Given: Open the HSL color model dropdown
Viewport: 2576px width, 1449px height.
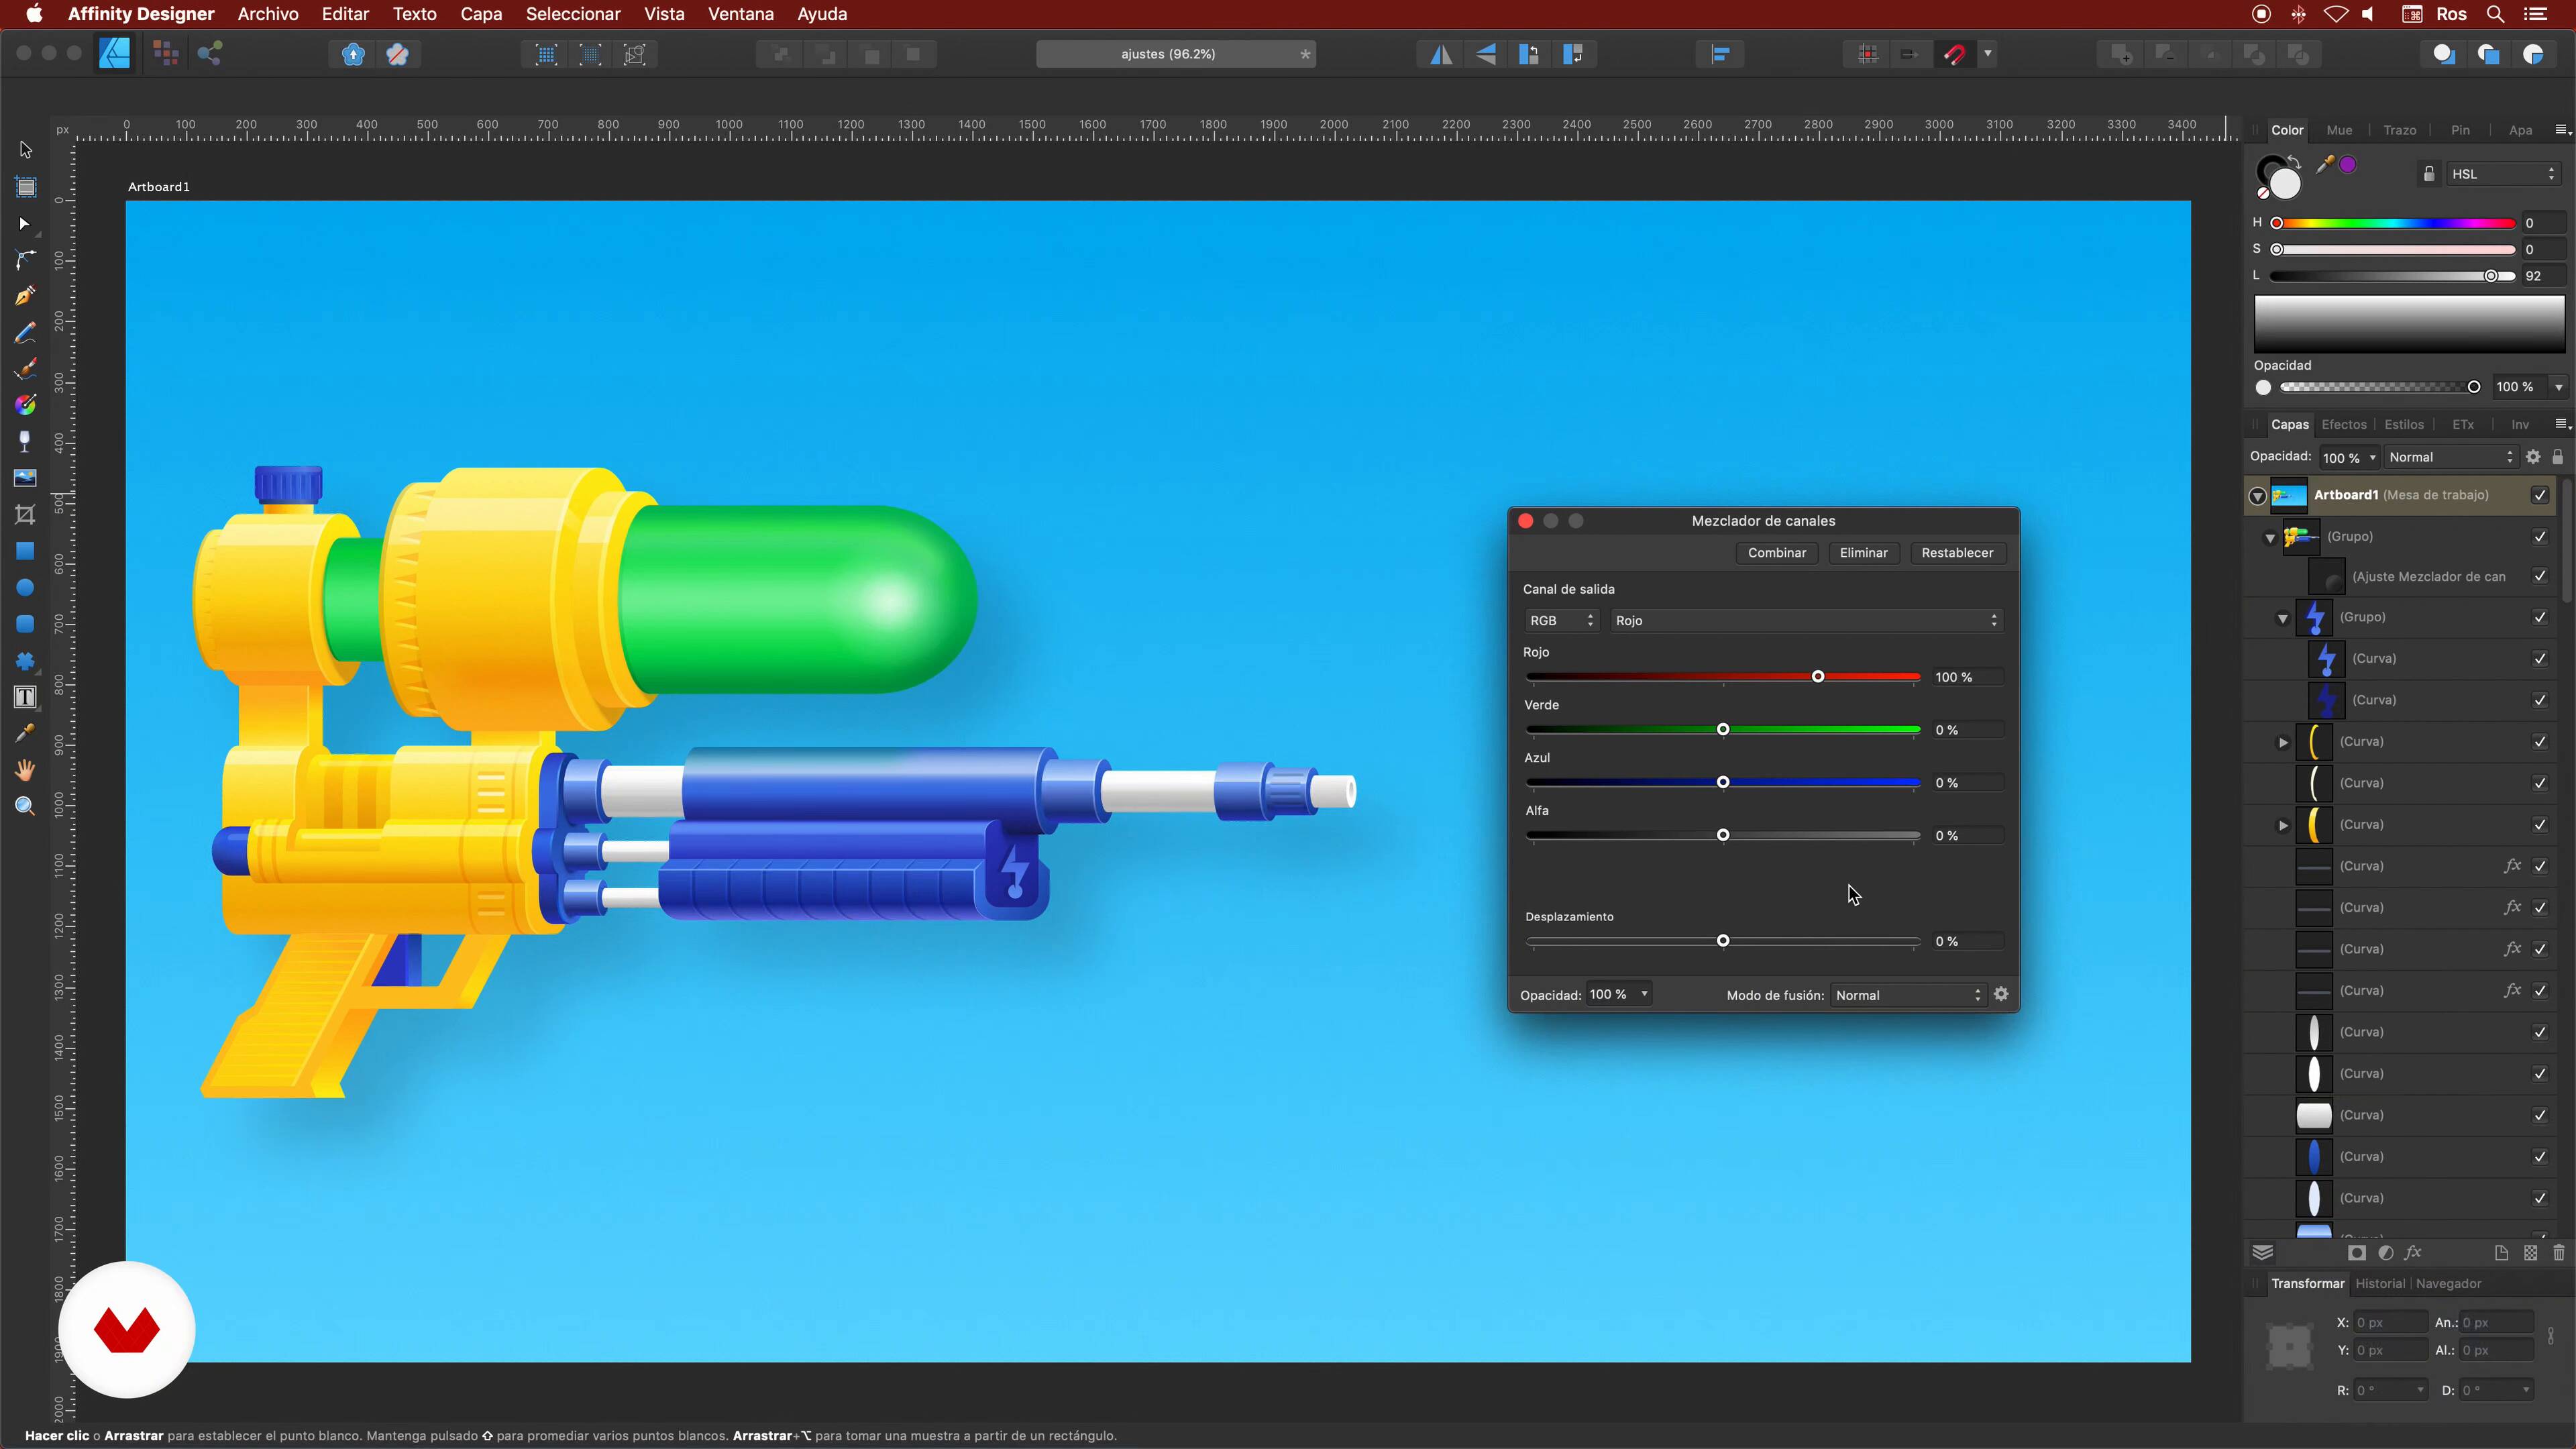Looking at the screenshot, I should pos(2503,174).
